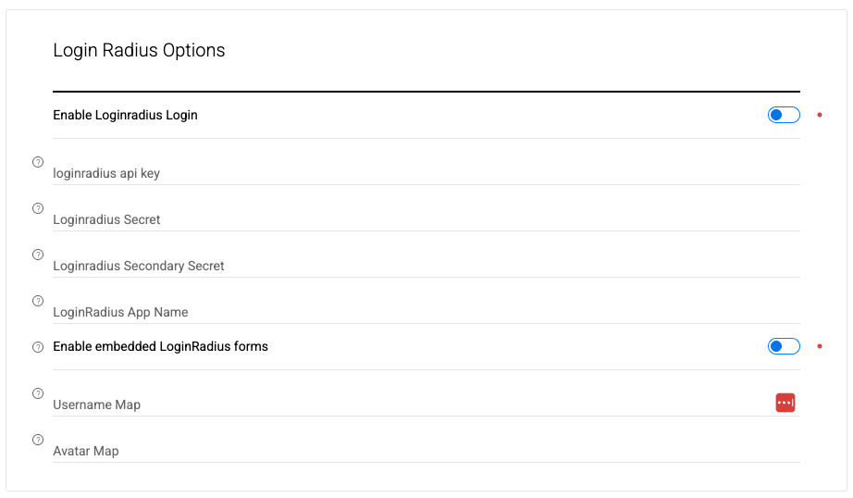Select the Loginradius Secondary Secret input

(407, 265)
